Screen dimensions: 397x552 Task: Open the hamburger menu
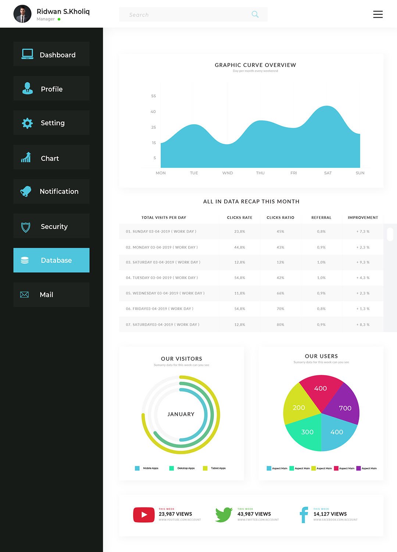tap(378, 14)
